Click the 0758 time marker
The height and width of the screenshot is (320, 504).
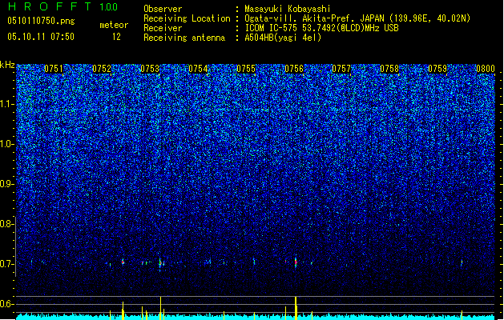389,69
